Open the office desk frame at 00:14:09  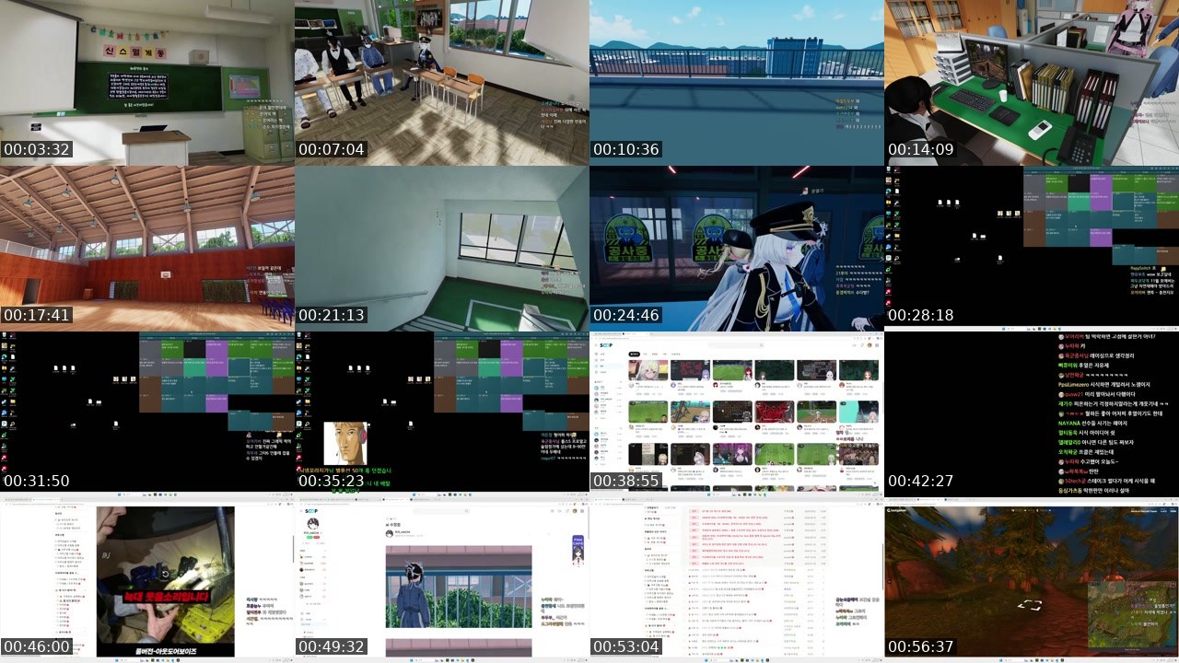coord(1032,83)
